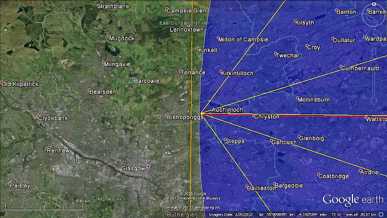Click the Kirkintilloch placemark marker
387x218 pixels.
(x=221, y=72)
